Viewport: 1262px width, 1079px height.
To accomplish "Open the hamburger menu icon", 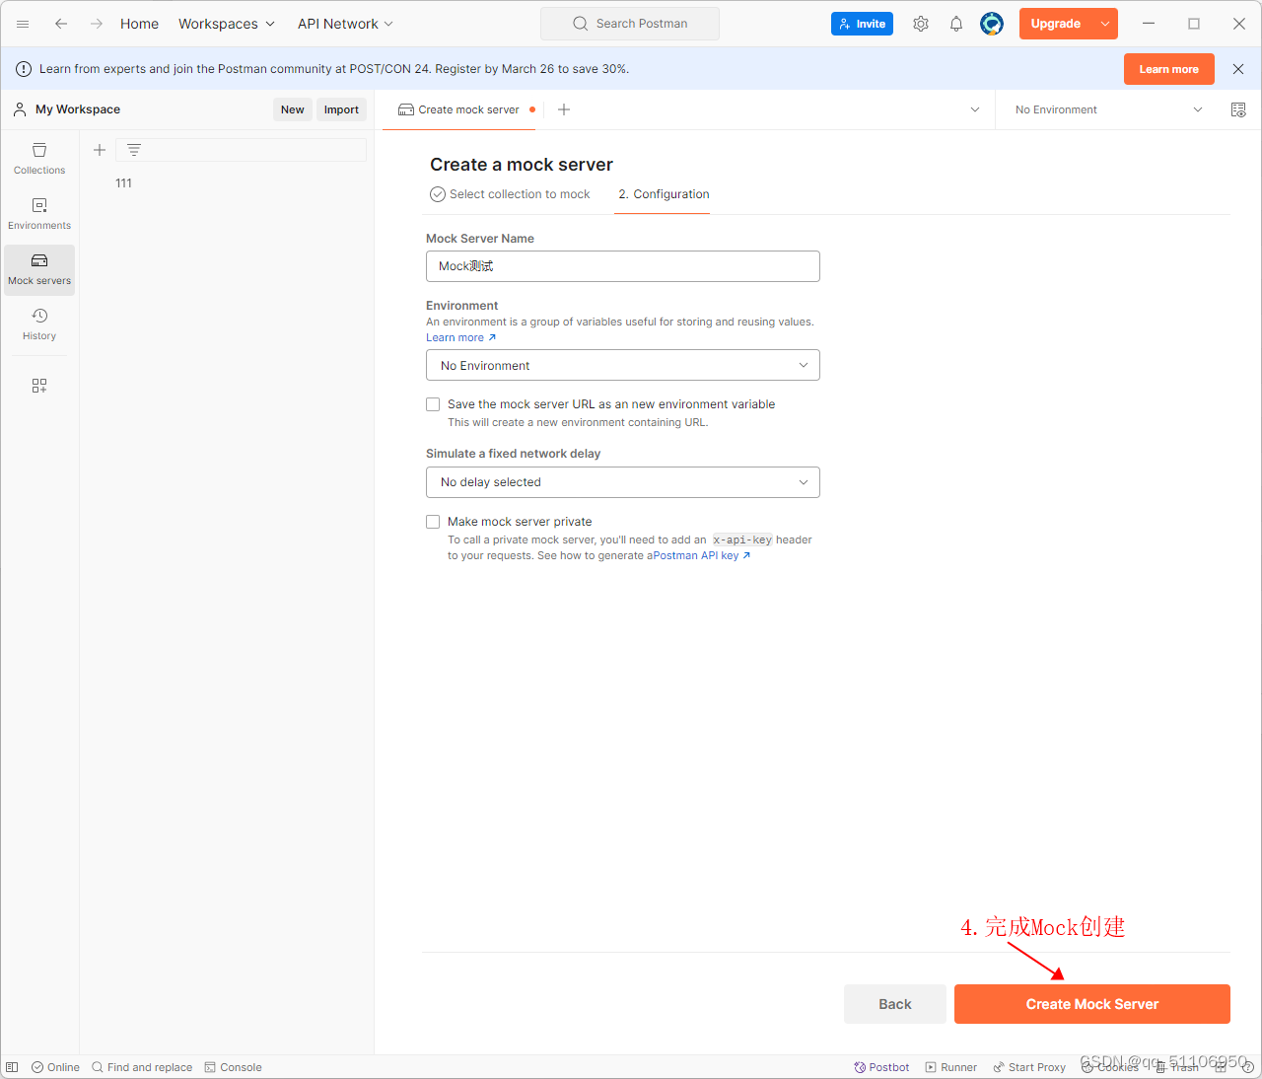I will pos(23,24).
